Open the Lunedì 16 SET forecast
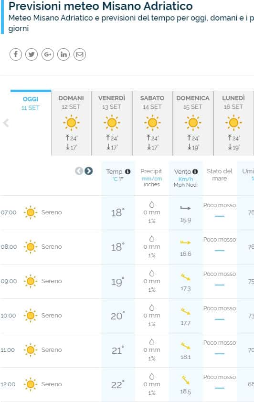Screen dimensions: 254x402 click(x=233, y=123)
